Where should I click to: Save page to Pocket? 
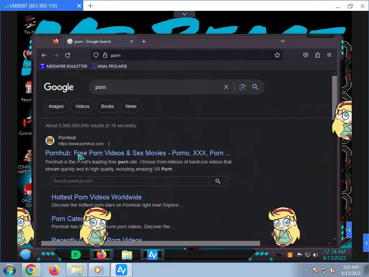306,55
